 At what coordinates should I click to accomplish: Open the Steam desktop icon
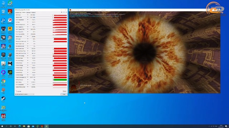pos(3,100)
